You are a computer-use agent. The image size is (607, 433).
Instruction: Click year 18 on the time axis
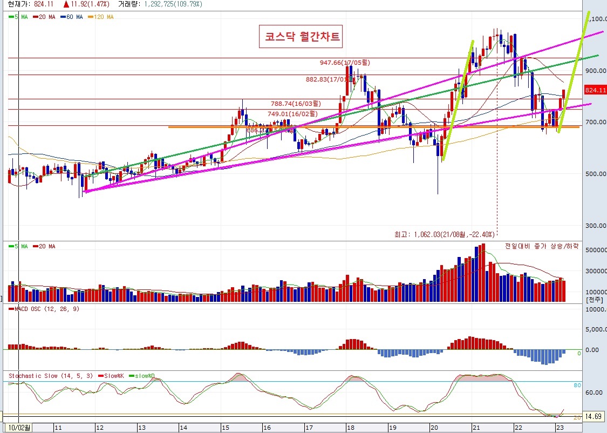(351, 428)
